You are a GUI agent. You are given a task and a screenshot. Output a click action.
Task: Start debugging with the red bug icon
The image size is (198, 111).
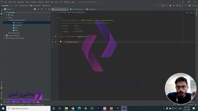click(174, 6)
